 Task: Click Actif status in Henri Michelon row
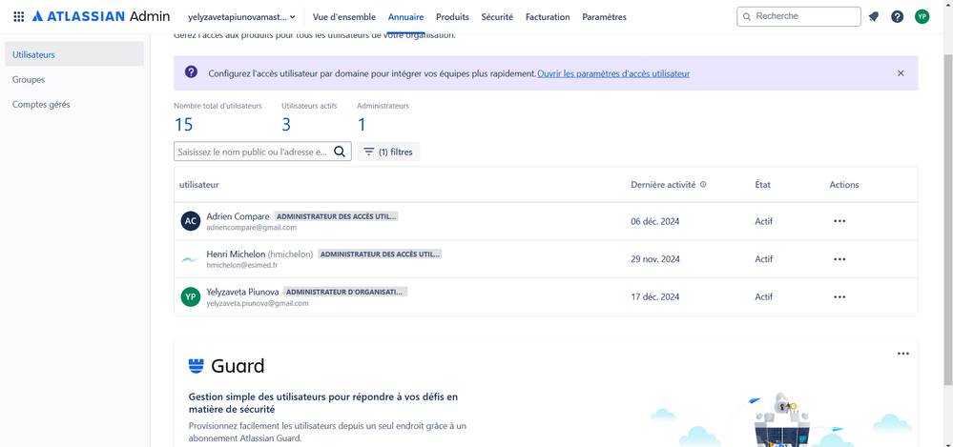coord(764,259)
